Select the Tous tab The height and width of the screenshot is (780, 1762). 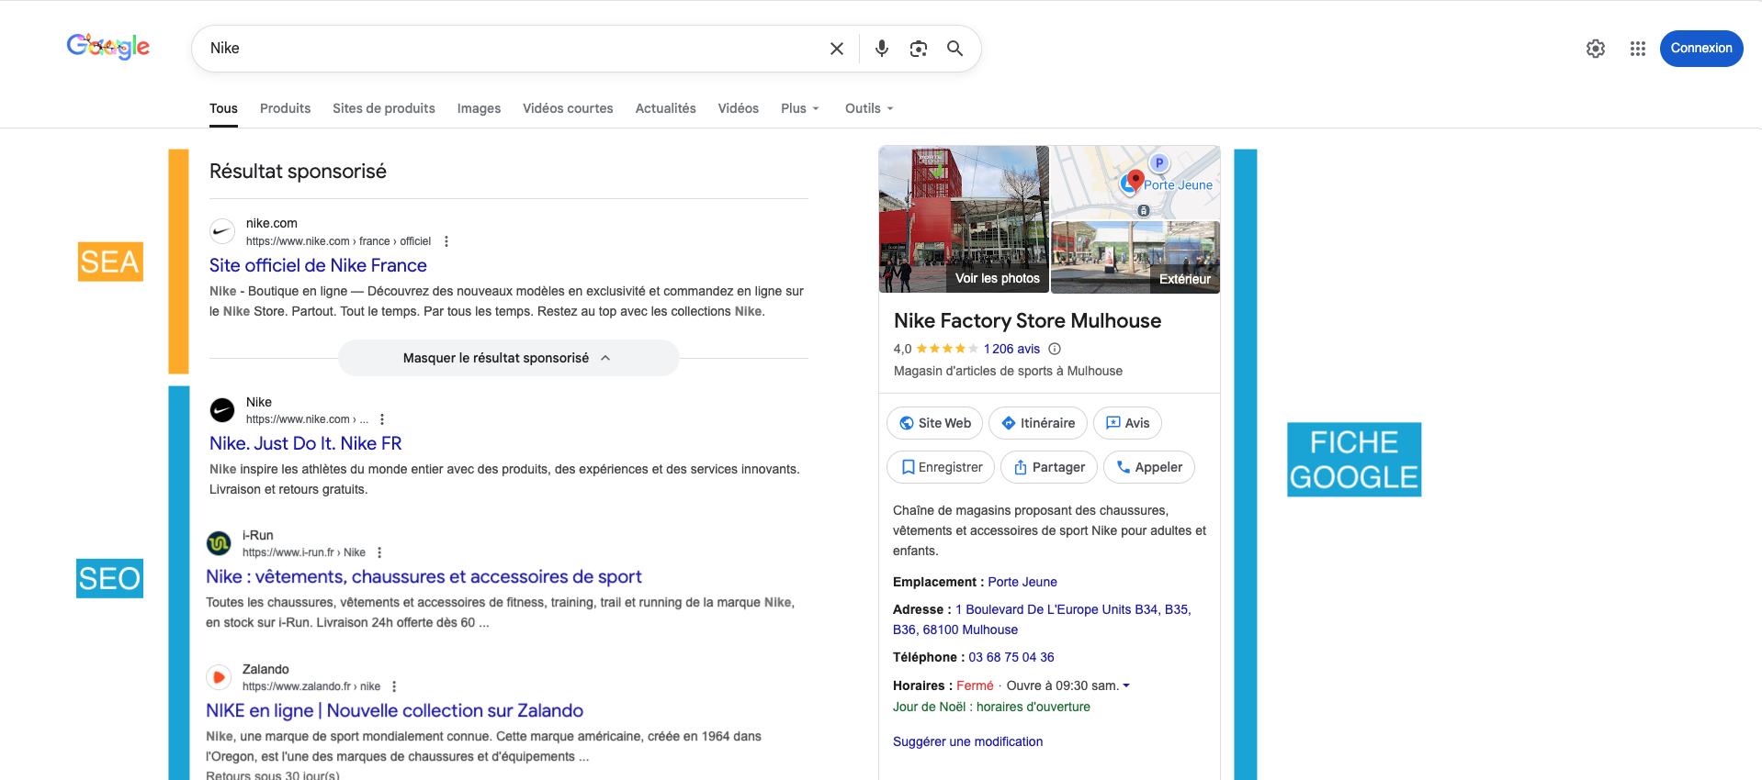tap(223, 108)
